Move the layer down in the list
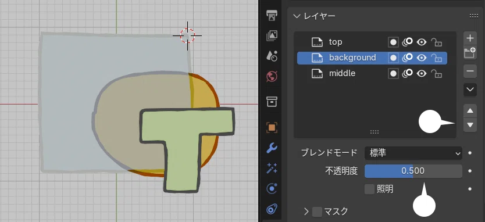The image size is (485, 222). pos(470,125)
